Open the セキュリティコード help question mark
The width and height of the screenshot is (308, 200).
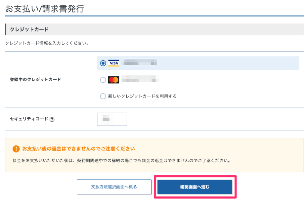52,119
